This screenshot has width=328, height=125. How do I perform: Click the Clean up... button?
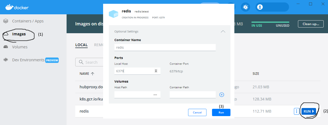click(x=311, y=24)
